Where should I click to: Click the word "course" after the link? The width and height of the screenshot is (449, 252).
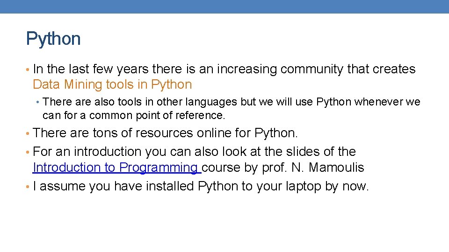click(x=221, y=168)
